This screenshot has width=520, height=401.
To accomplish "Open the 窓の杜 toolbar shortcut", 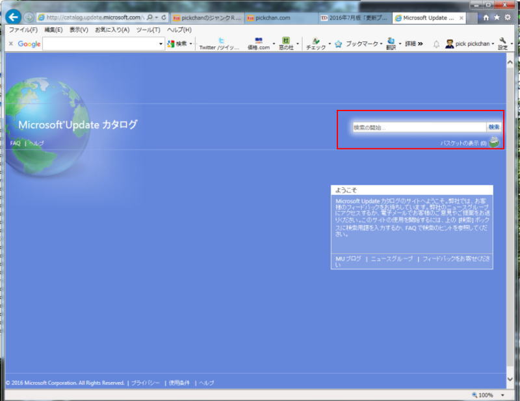I will tap(286, 44).
